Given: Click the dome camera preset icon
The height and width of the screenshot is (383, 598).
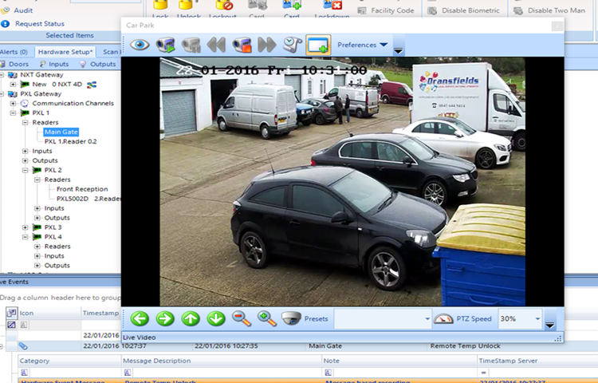Looking at the screenshot, I should [x=292, y=318].
